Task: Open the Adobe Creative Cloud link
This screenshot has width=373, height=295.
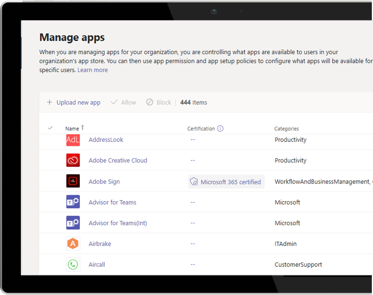Action: pyautogui.click(x=118, y=160)
